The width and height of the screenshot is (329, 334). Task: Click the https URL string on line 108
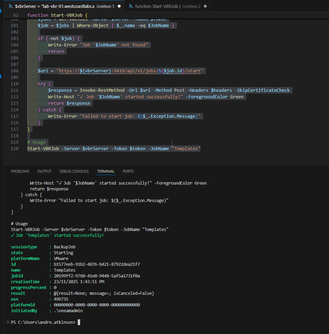point(131,71)
